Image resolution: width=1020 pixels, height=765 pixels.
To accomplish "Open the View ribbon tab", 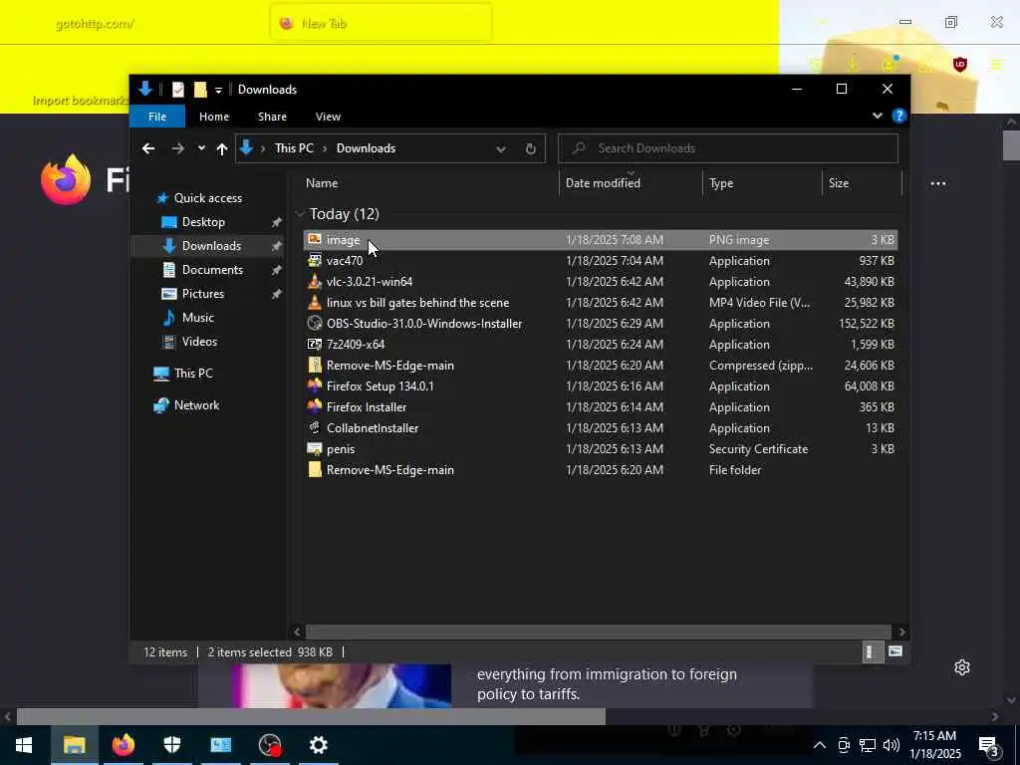I will tap(328, 117).
